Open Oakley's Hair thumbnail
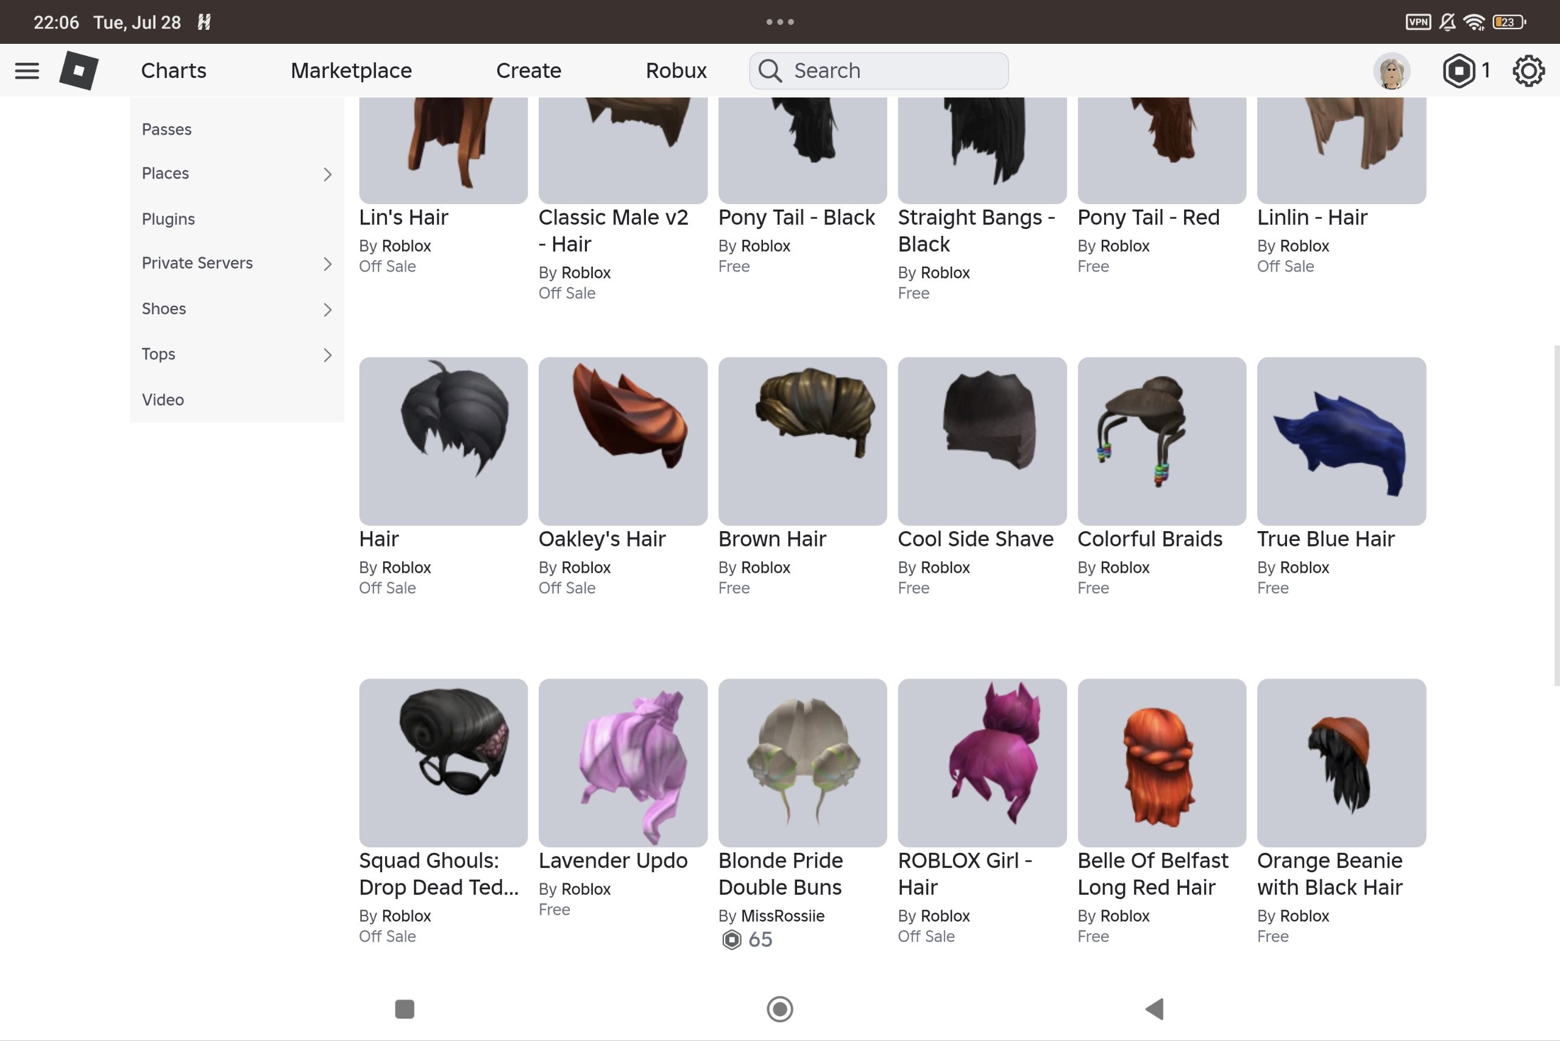Screen dimensions: 1560x1041 coord(623,442)
